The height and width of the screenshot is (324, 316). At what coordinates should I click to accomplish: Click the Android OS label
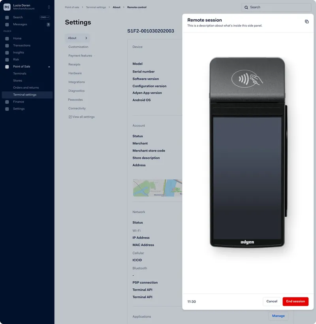(x=141, y=100)
